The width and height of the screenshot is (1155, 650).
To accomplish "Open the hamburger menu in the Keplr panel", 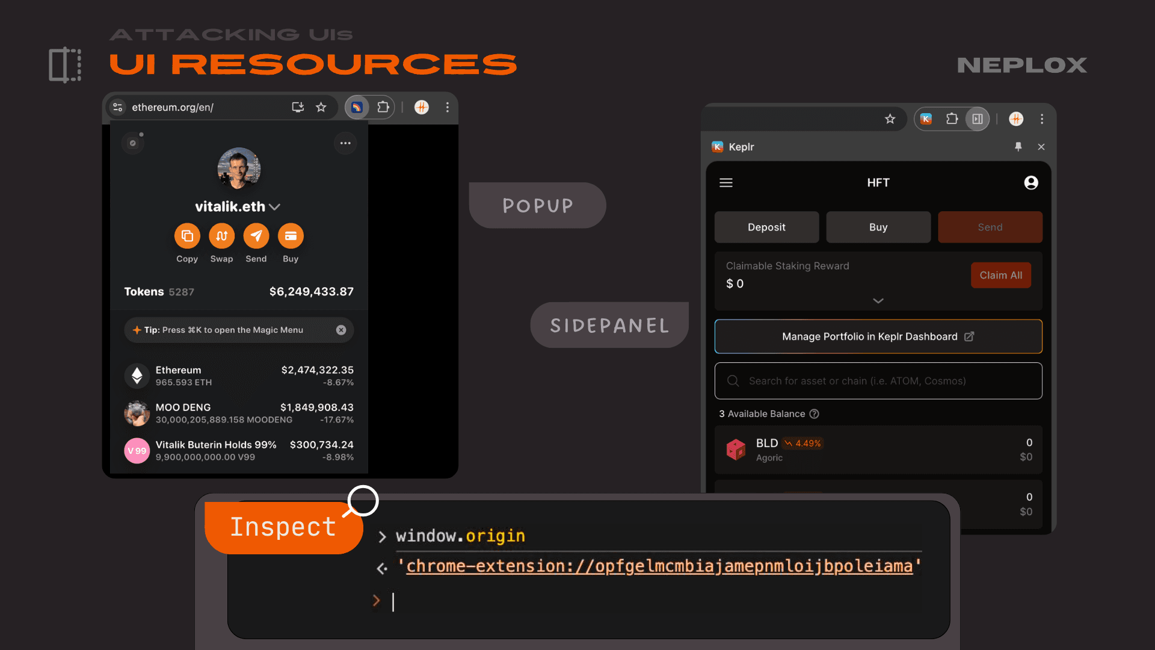I will (726, 182).
